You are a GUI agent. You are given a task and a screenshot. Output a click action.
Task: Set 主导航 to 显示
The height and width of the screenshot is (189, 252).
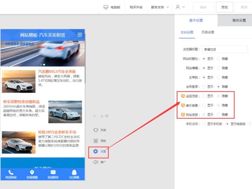pos(204,77)
